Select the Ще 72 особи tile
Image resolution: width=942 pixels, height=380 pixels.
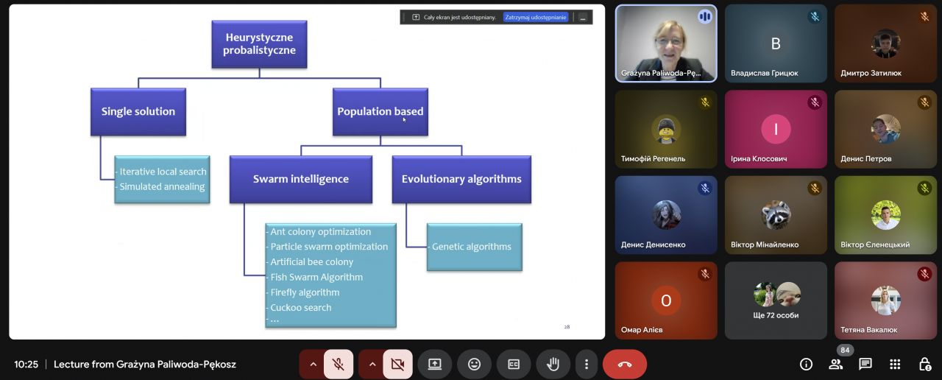[x=776, y=300]
